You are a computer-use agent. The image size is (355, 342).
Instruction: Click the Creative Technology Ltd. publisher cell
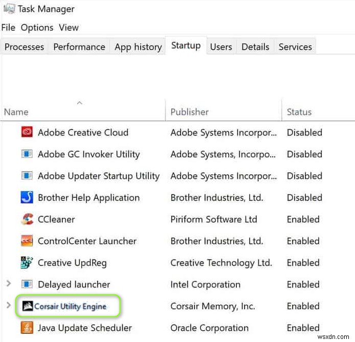coord(221,263)
